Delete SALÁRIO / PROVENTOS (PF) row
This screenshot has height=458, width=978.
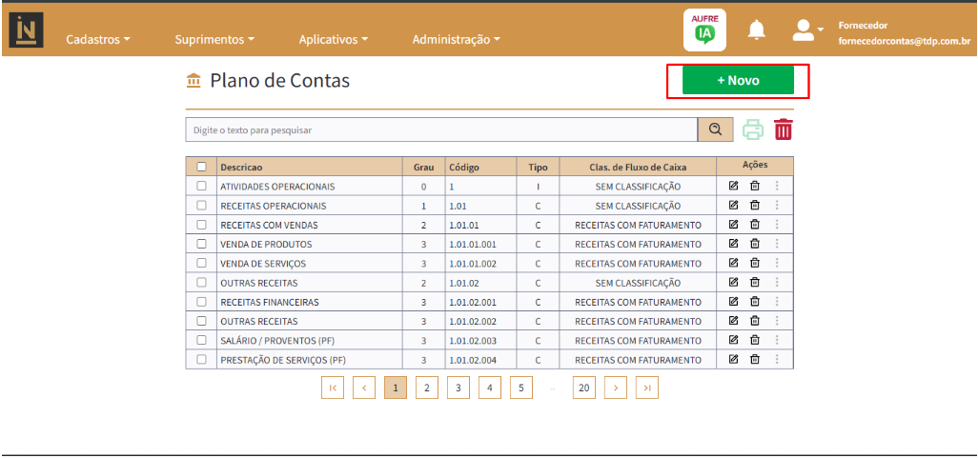click(x=755, y=340)
